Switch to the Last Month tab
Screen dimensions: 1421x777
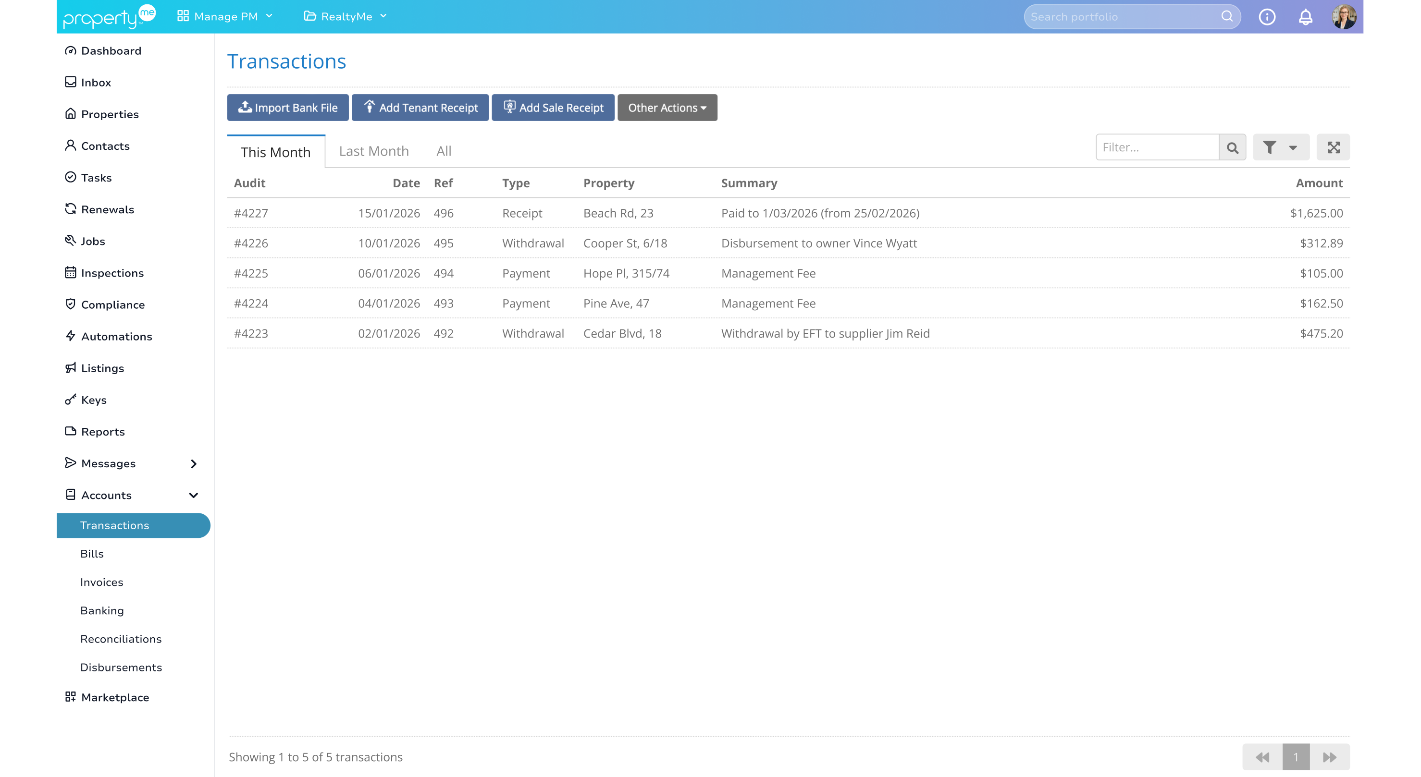(373, 151)
